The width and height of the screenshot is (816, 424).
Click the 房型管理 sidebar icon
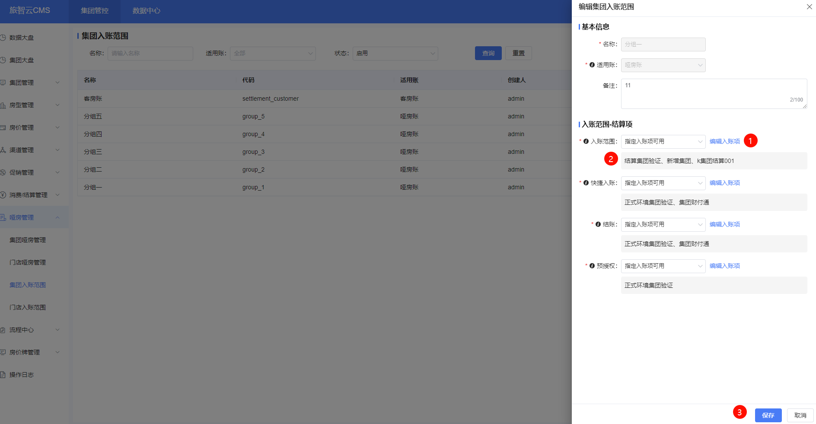[3, 105]
